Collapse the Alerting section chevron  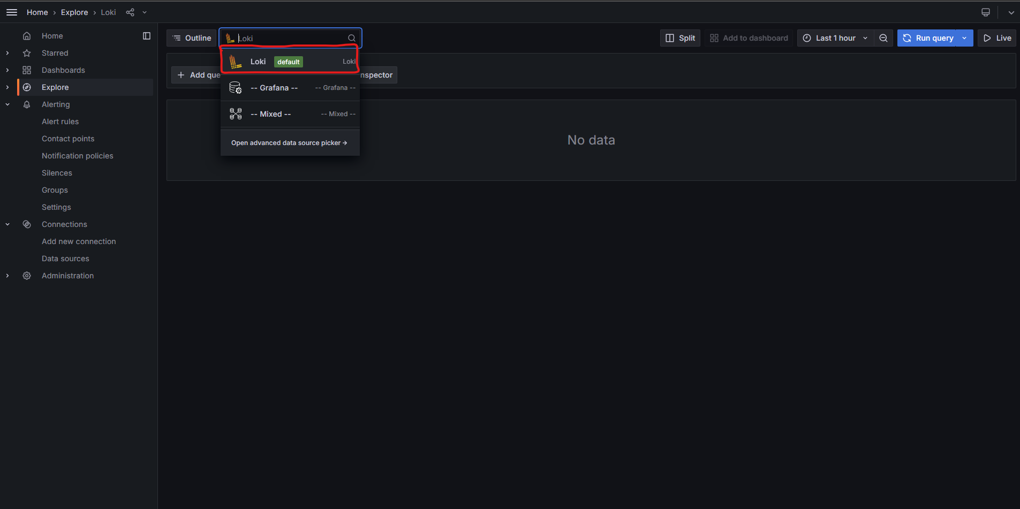[7, 104]
